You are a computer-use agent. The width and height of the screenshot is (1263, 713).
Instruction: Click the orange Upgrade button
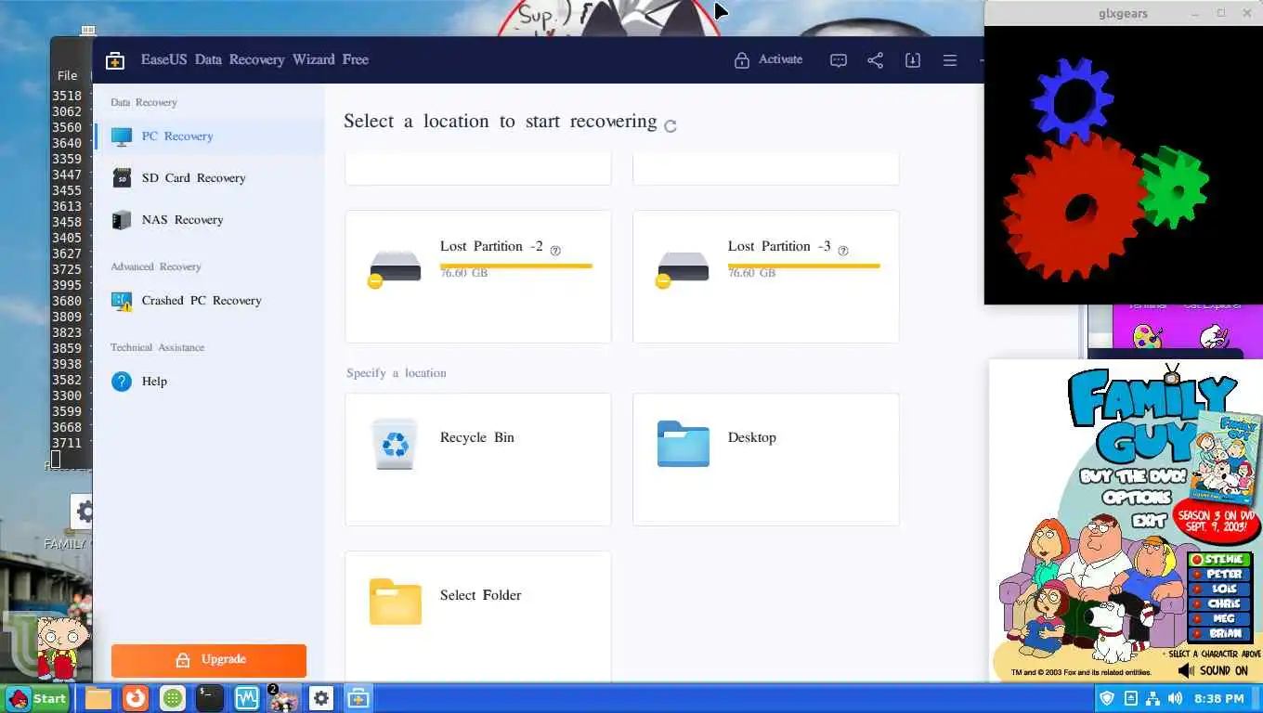[x=209, y=660]
